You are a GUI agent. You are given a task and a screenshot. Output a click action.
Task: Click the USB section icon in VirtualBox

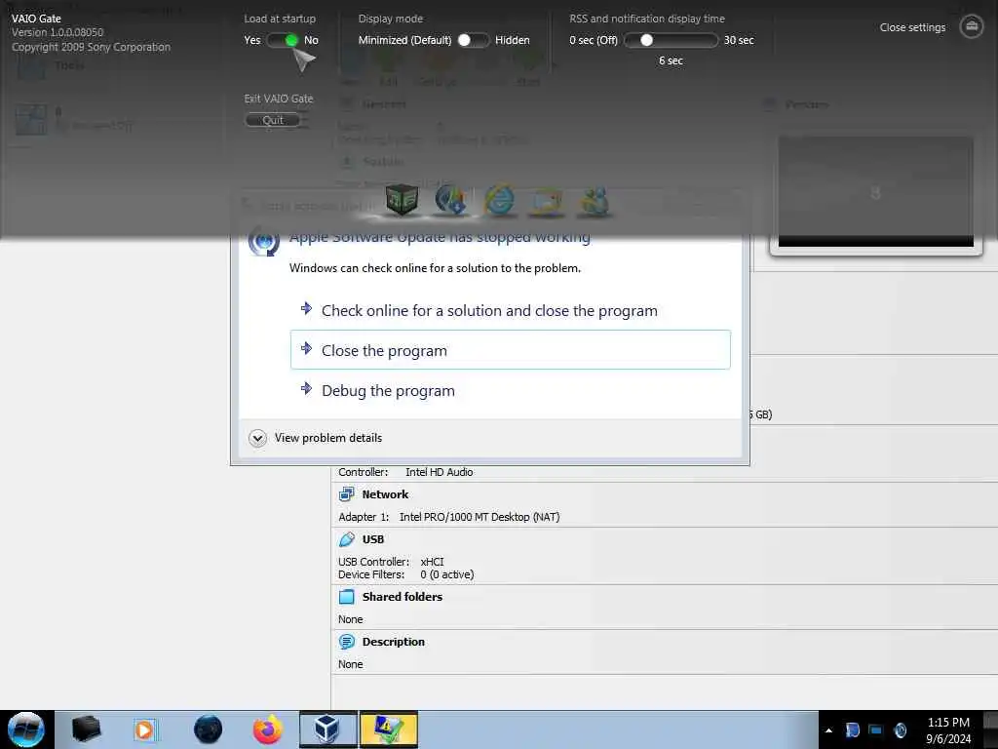tap(347, 539)
